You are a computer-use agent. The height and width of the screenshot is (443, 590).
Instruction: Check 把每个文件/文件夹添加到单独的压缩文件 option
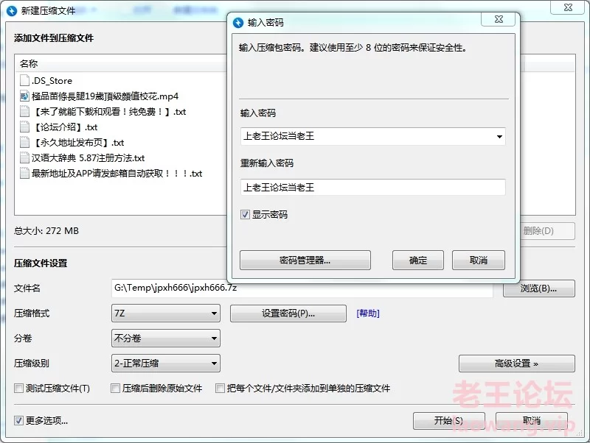pos(220,388)
